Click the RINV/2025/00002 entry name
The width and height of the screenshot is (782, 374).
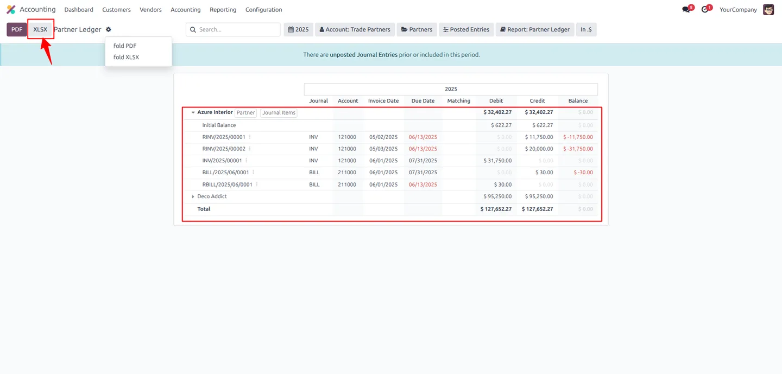coord(224,149)
